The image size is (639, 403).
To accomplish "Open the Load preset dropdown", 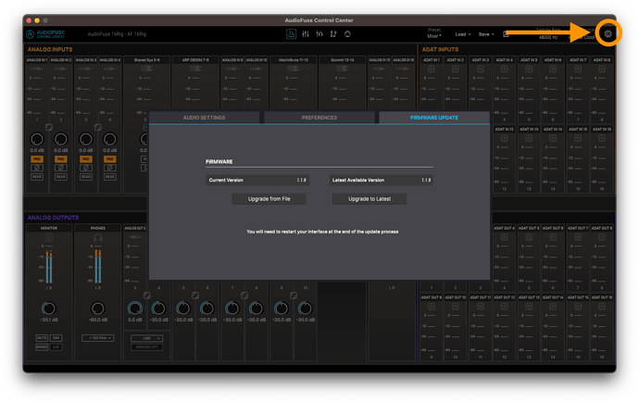I will pos(462,34).
